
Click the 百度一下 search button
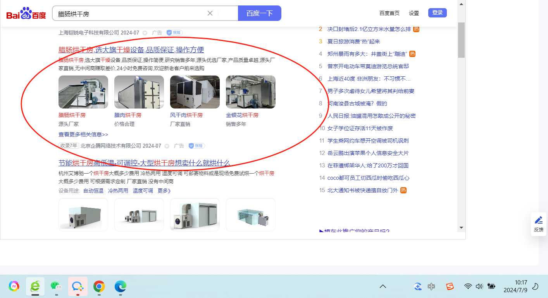click(260, 13)
